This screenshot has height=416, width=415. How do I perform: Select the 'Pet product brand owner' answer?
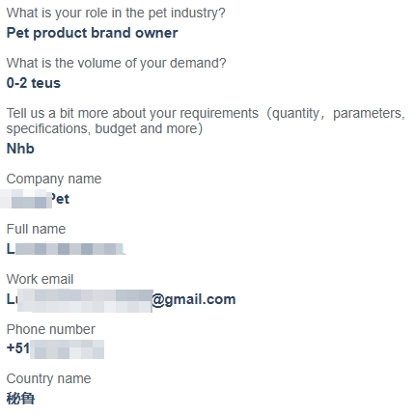(x=92, y=33)
